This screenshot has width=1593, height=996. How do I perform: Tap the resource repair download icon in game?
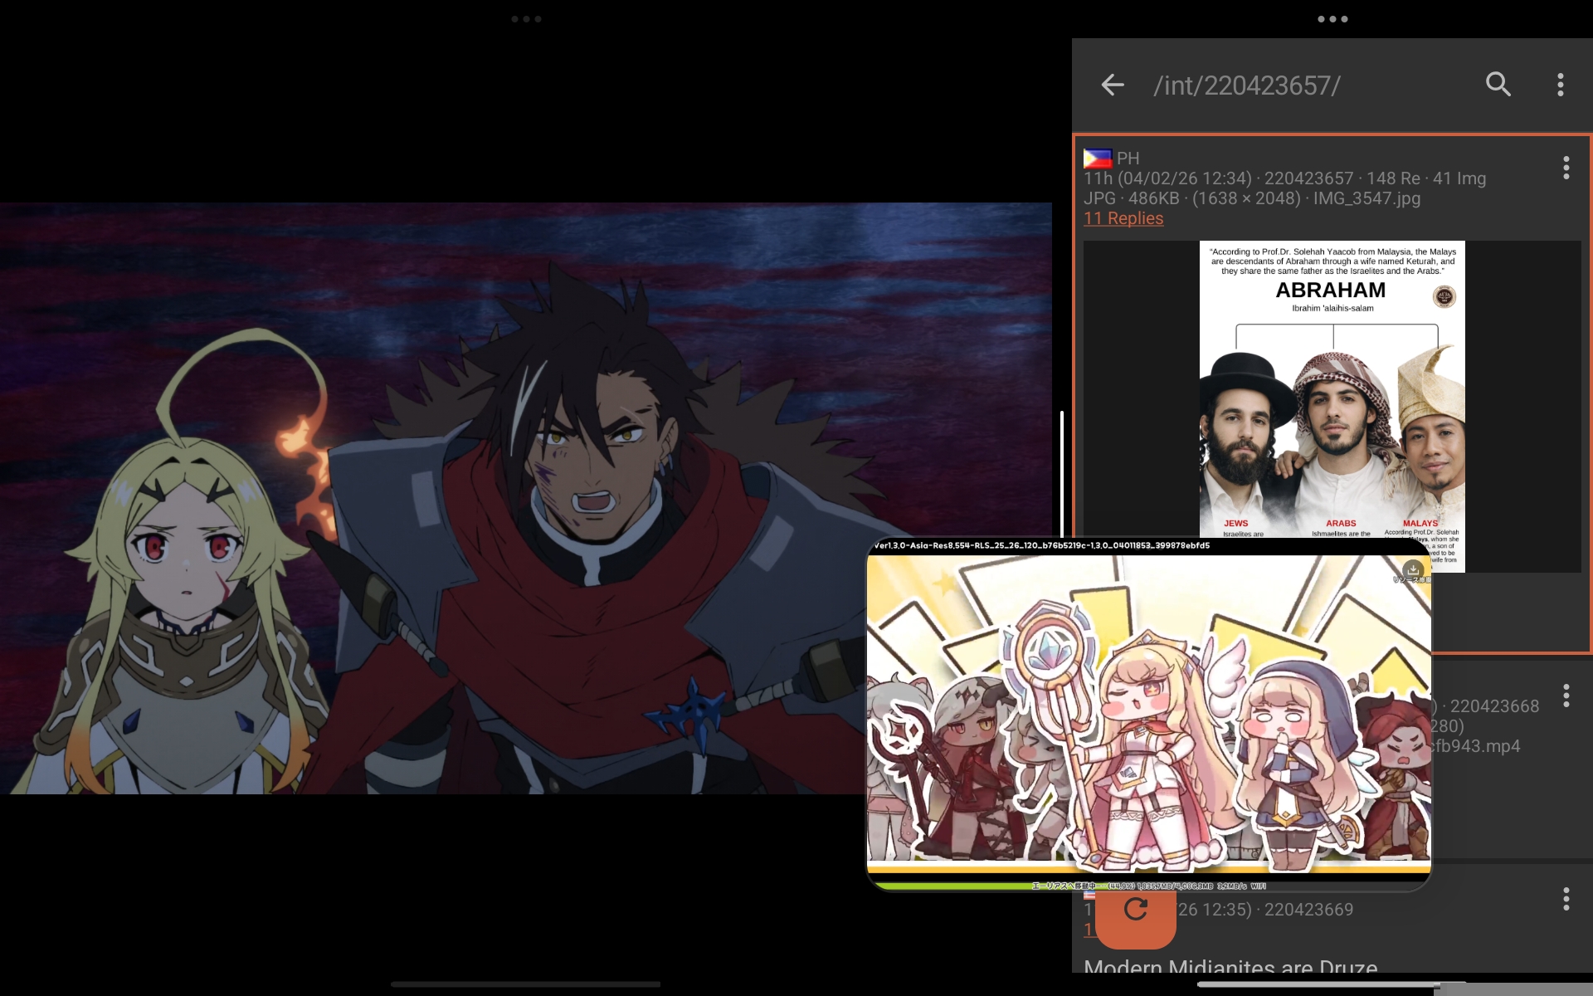click(1412, 569)
